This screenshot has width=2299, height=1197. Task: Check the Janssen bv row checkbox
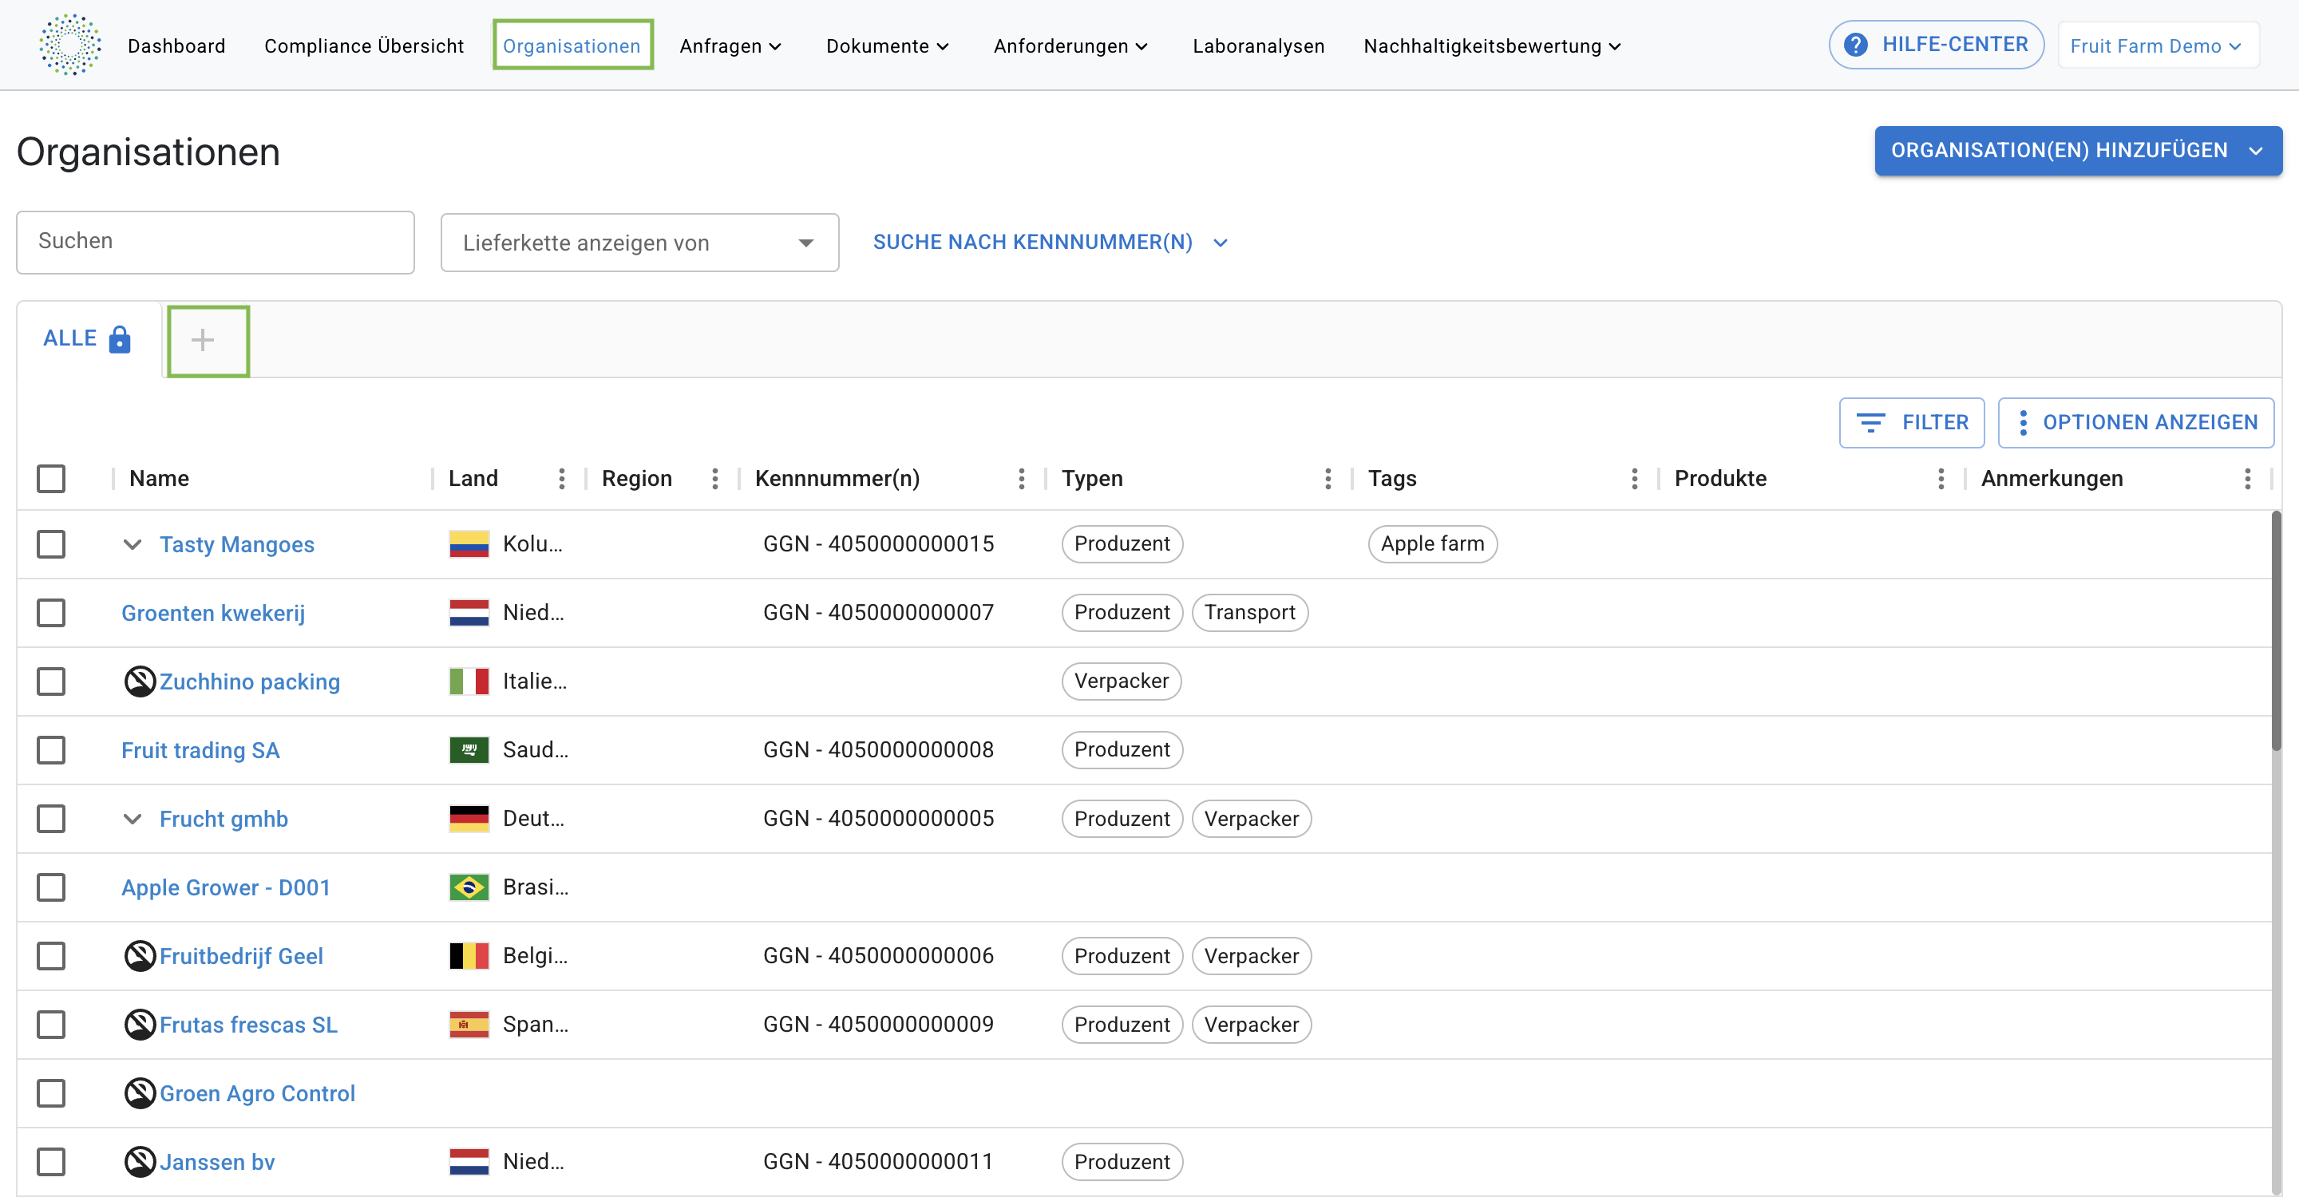tap(51, 1162)
